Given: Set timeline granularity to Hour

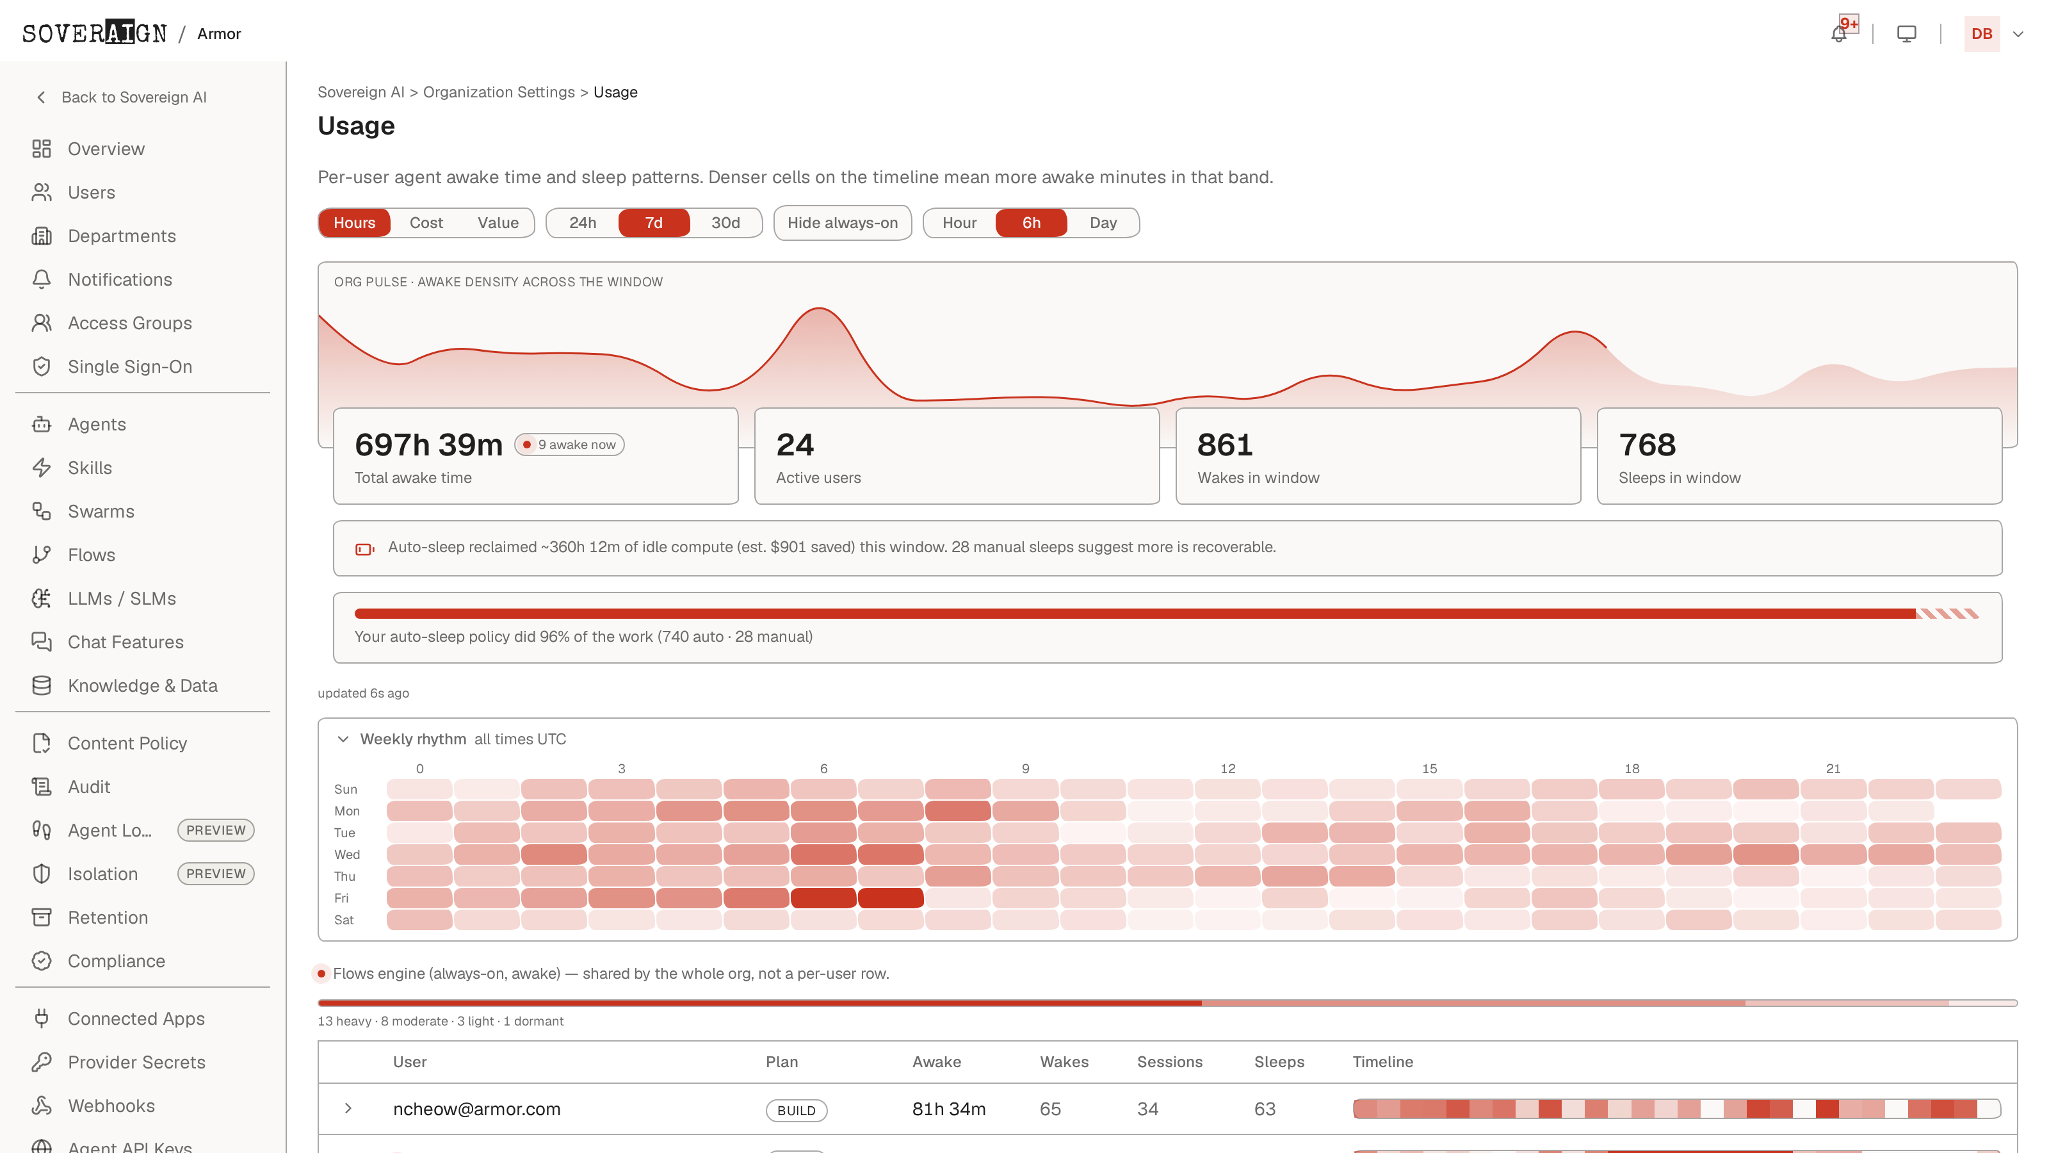Looking at the screenshot, I should pos(959,223).
